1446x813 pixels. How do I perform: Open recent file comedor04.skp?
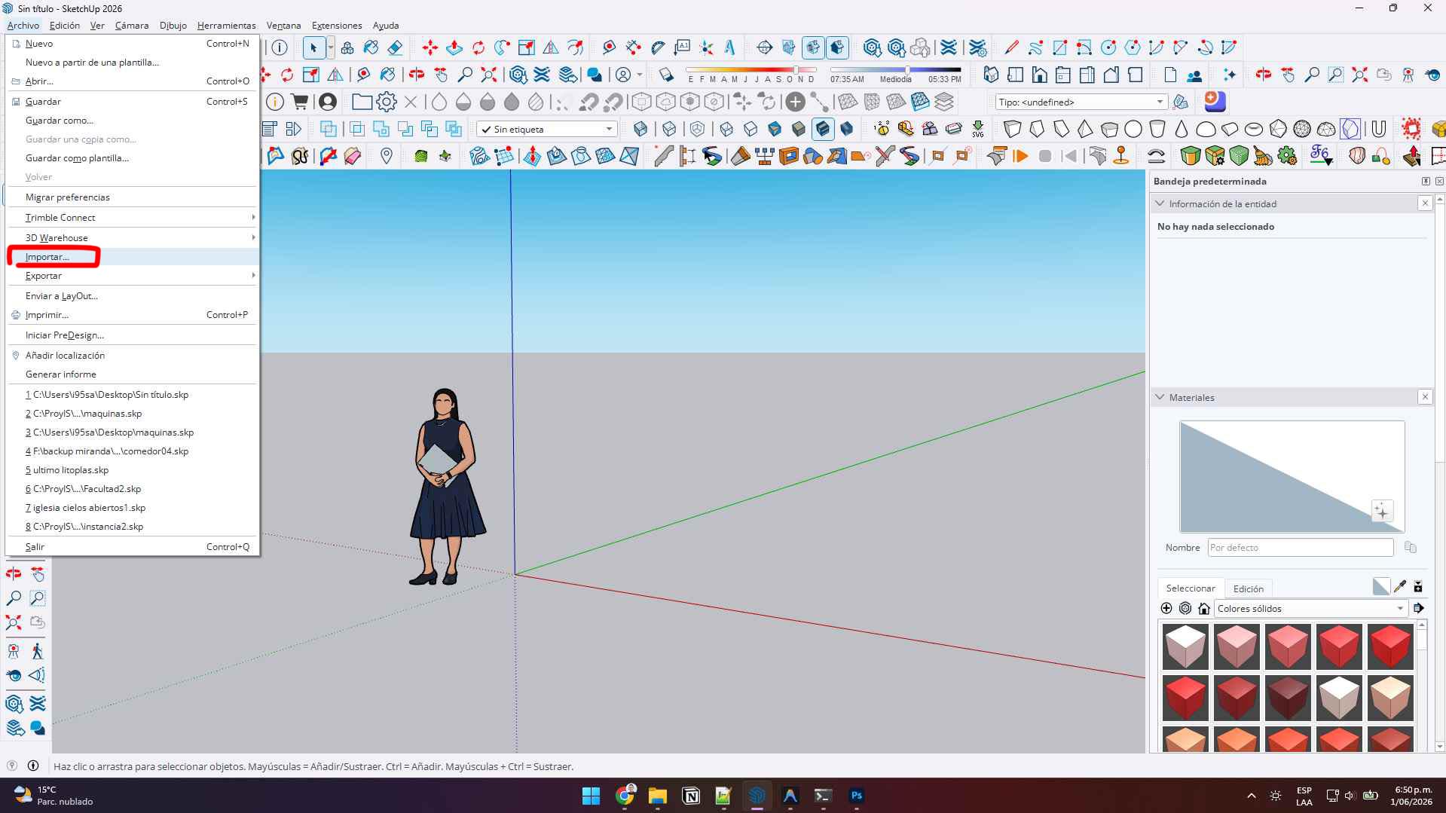(x=133, y=451)
